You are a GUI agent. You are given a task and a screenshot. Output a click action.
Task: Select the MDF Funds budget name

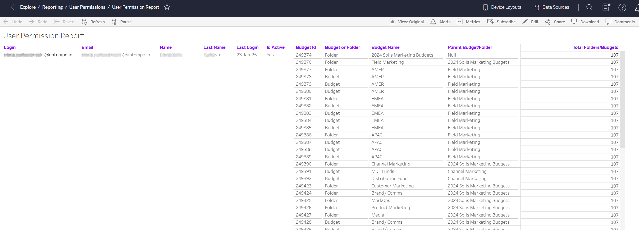click(383, 171)
